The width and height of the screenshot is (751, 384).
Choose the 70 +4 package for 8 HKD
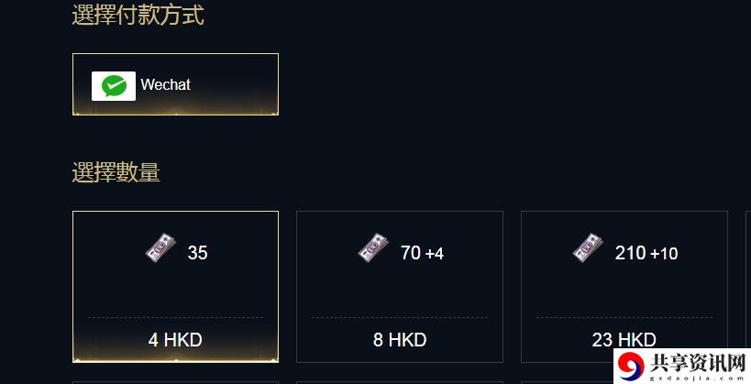click(x=400, y=286)
